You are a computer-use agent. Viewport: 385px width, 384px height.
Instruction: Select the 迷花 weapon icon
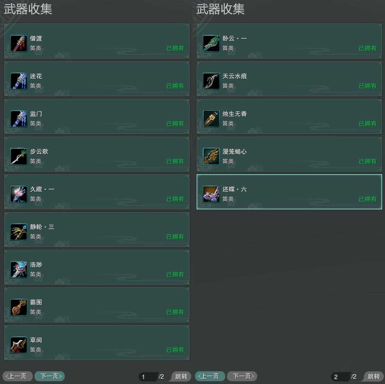click(19, 81)
